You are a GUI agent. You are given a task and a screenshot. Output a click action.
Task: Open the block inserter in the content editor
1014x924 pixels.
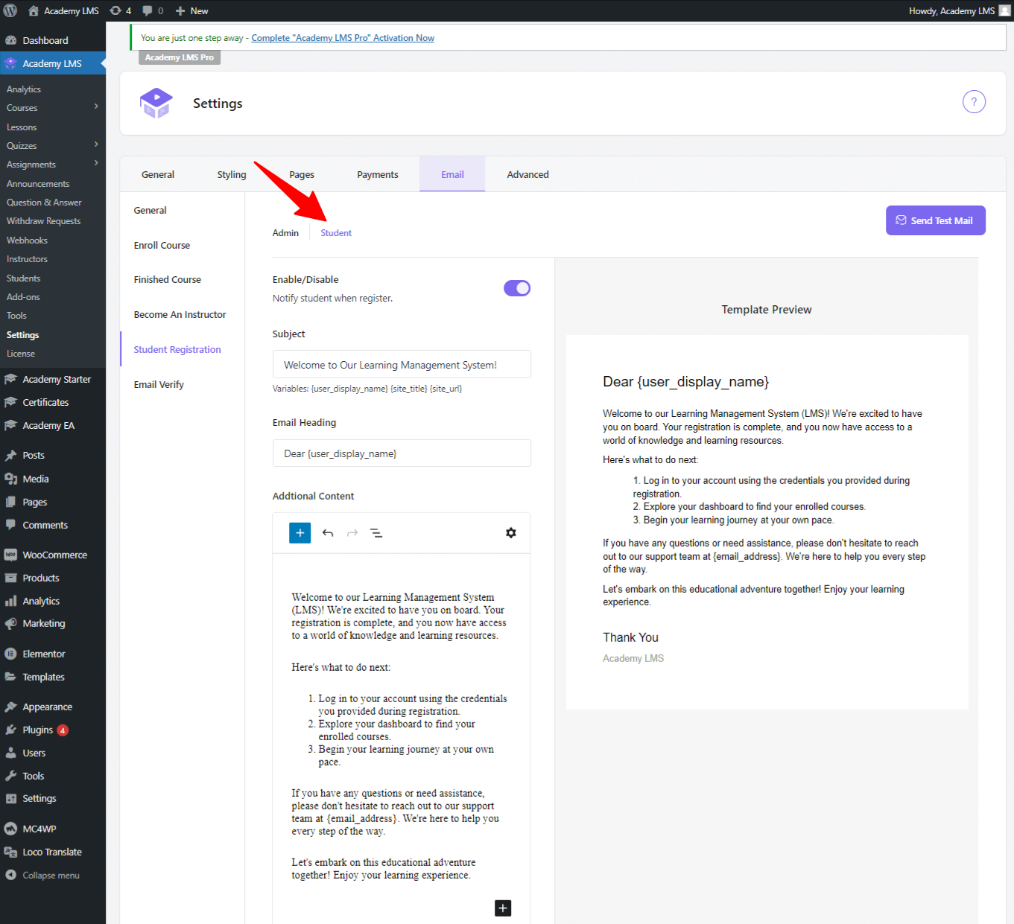pos(300,532)
